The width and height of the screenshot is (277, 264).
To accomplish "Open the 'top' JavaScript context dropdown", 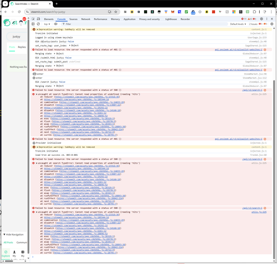I will pyautogui.click(x=46, y=24).
